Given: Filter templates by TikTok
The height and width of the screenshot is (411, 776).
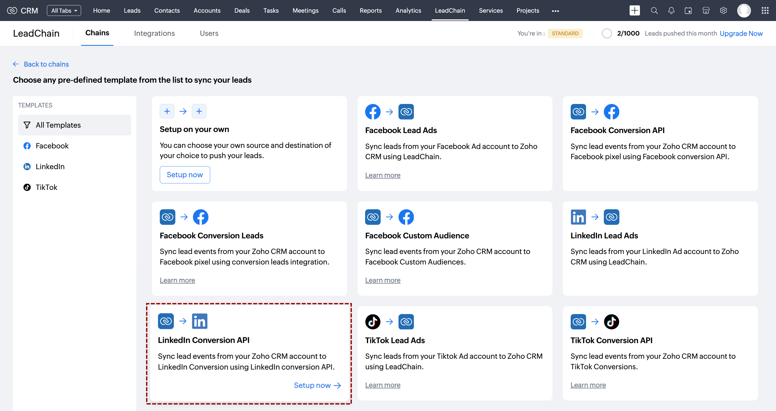Looking at the screenshot, I should tap(46, 187).
